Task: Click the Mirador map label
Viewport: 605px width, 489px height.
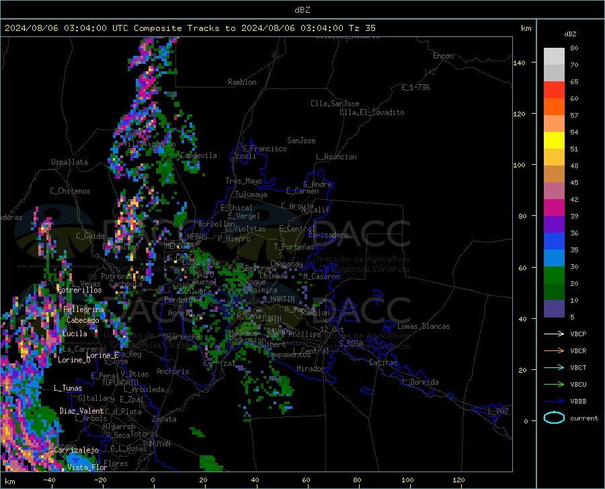Action: (311, 369)
